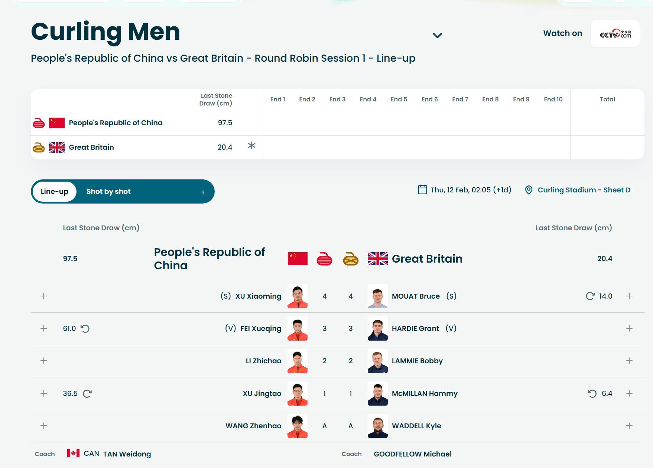Open MOUAT Bruce player name link
The height and width of the screenshot is (468, 653).
416,296
